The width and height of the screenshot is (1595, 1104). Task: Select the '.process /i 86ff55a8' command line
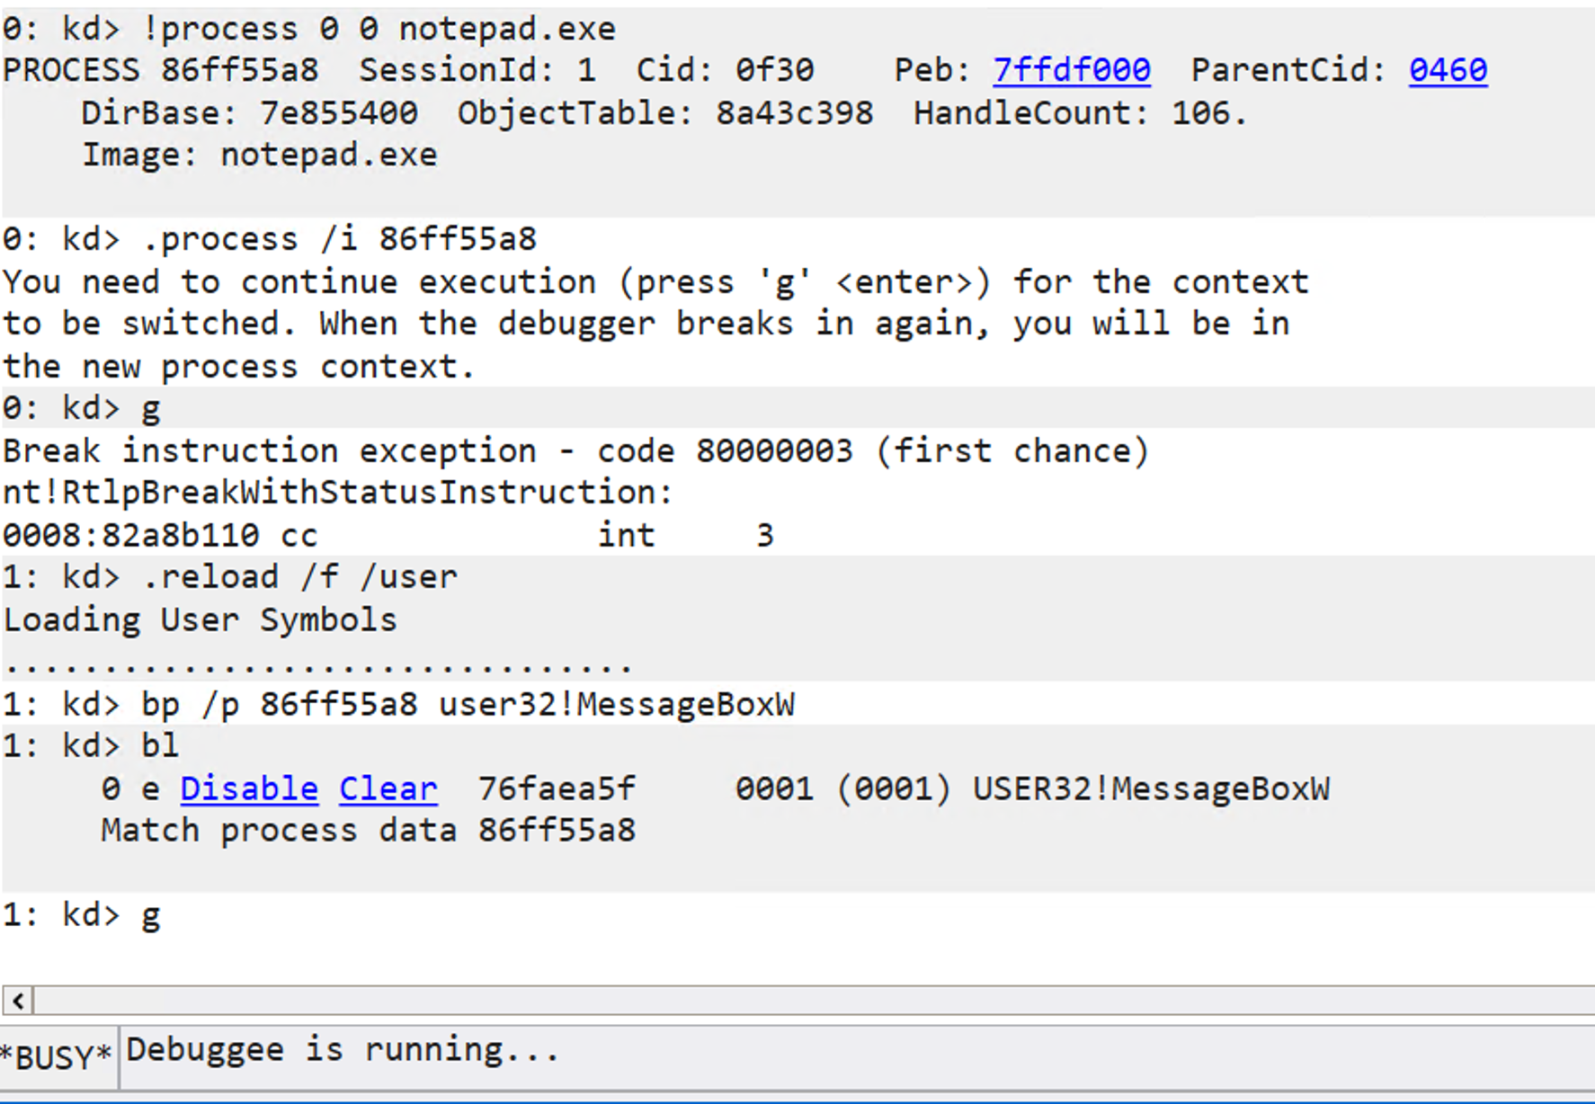[x=339, y=239]
